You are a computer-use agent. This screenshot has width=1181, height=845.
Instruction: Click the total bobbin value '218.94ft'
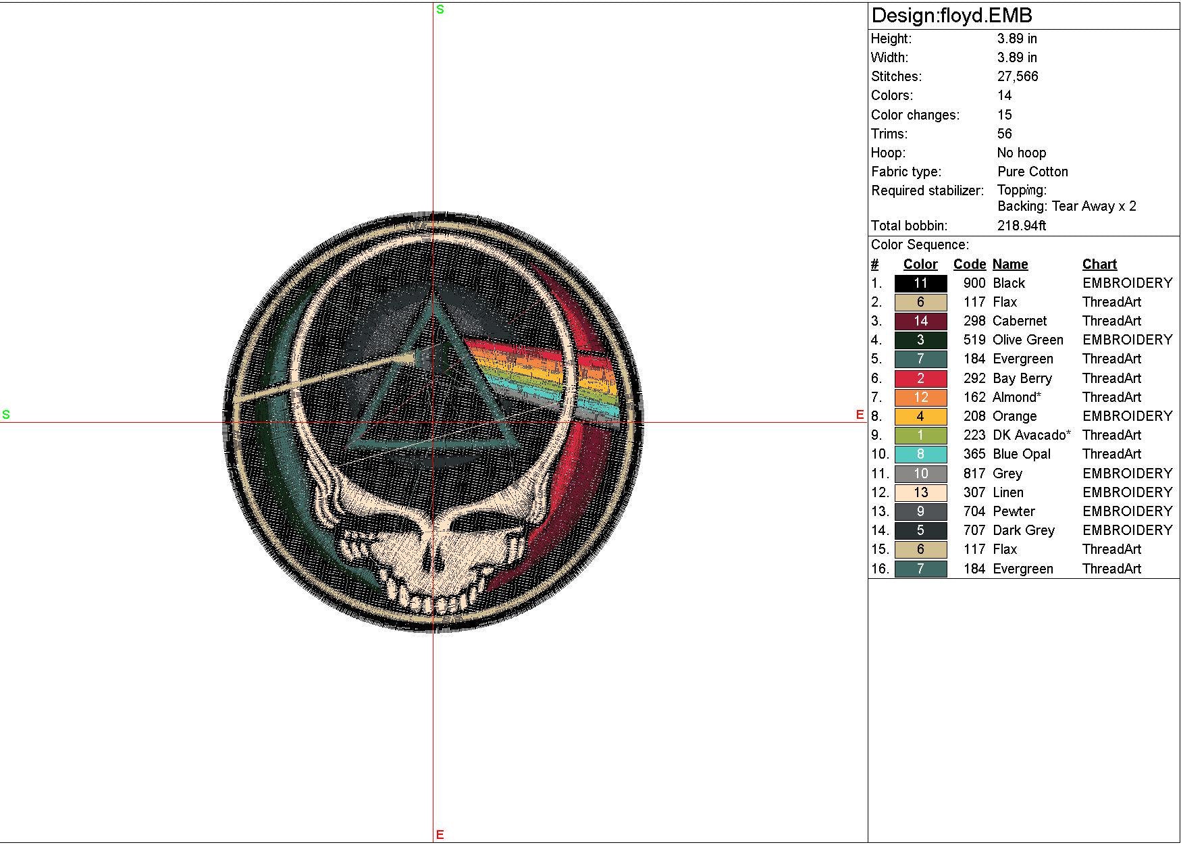pos(1022,226)
